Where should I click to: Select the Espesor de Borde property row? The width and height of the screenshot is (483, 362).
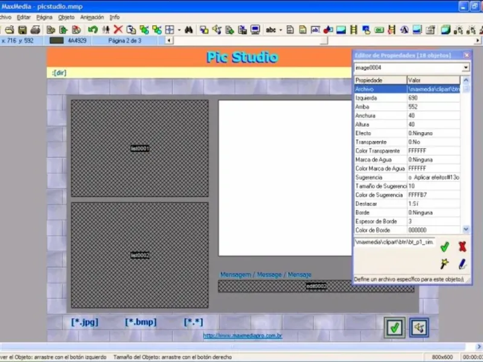[x=407, y=221]
